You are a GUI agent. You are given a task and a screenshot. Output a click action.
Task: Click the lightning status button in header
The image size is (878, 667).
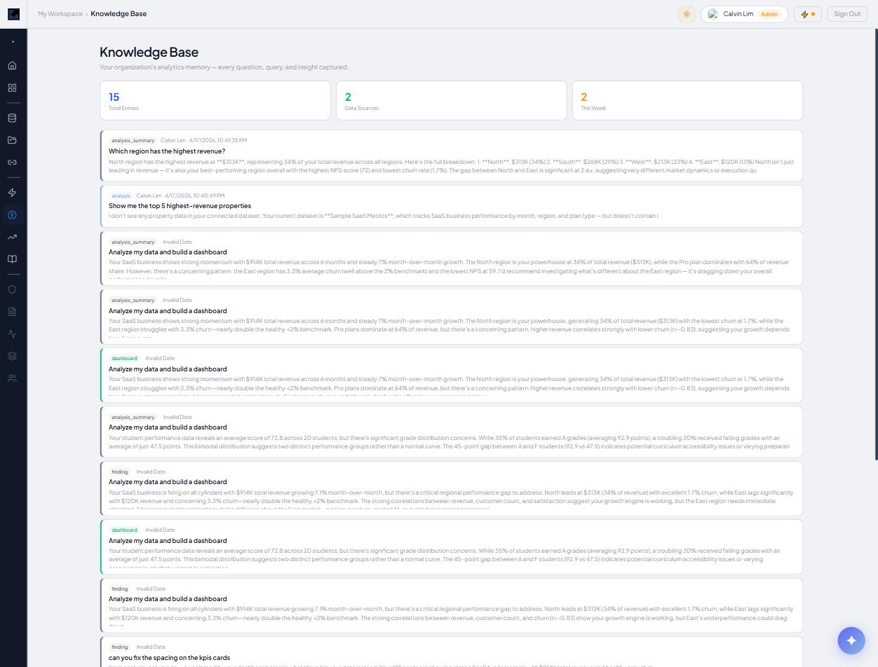click(808, 14)
